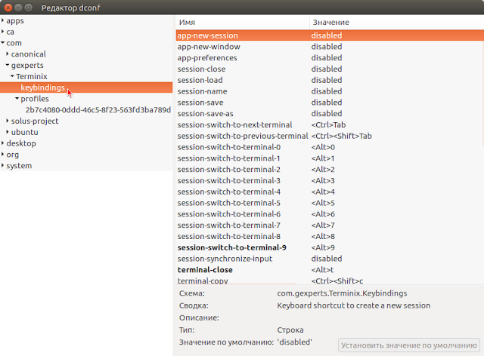The height and width of the screenshot is (356, 484).
Task: Select the profile 2b7c4080-0ddd-46c5 entry
Action: point(98,110)
